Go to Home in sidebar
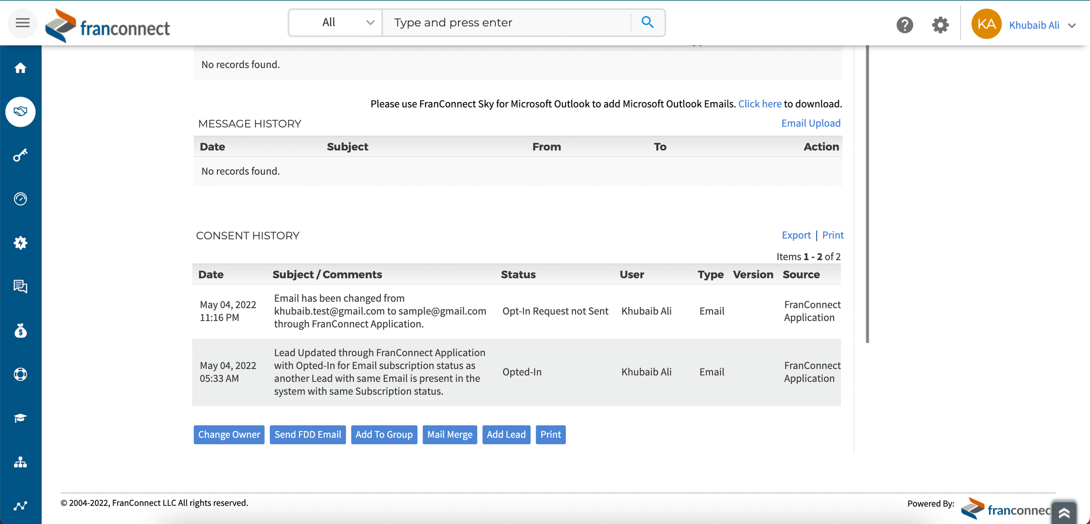This screenshot has height=524, width=1090. click(20, 68)
